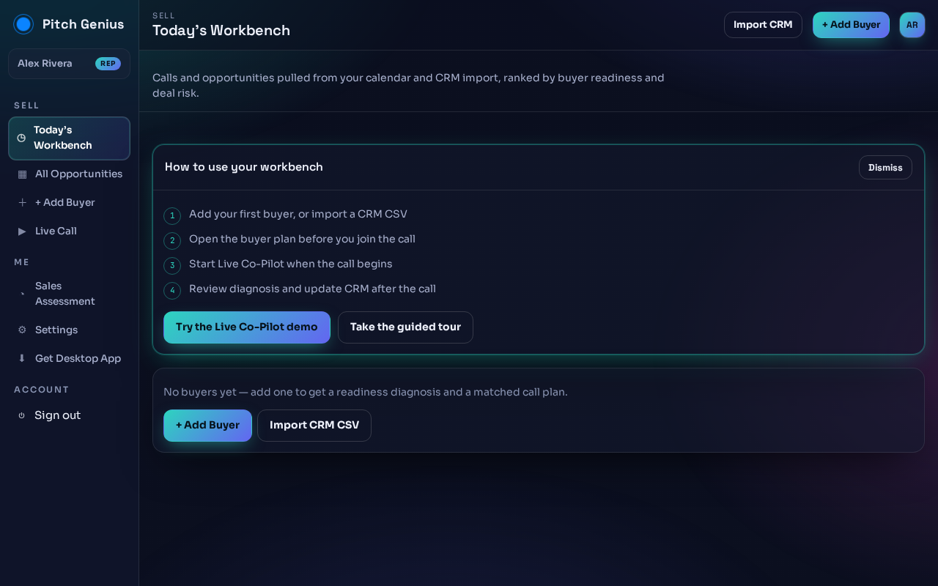Open the AR user avatar menu
938x586 pixels.
pyautogui.click(x=912, y=25)
